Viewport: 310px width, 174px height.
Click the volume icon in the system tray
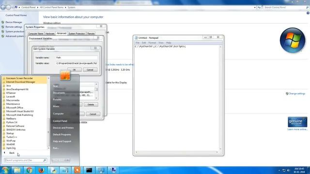click(289, 170)
